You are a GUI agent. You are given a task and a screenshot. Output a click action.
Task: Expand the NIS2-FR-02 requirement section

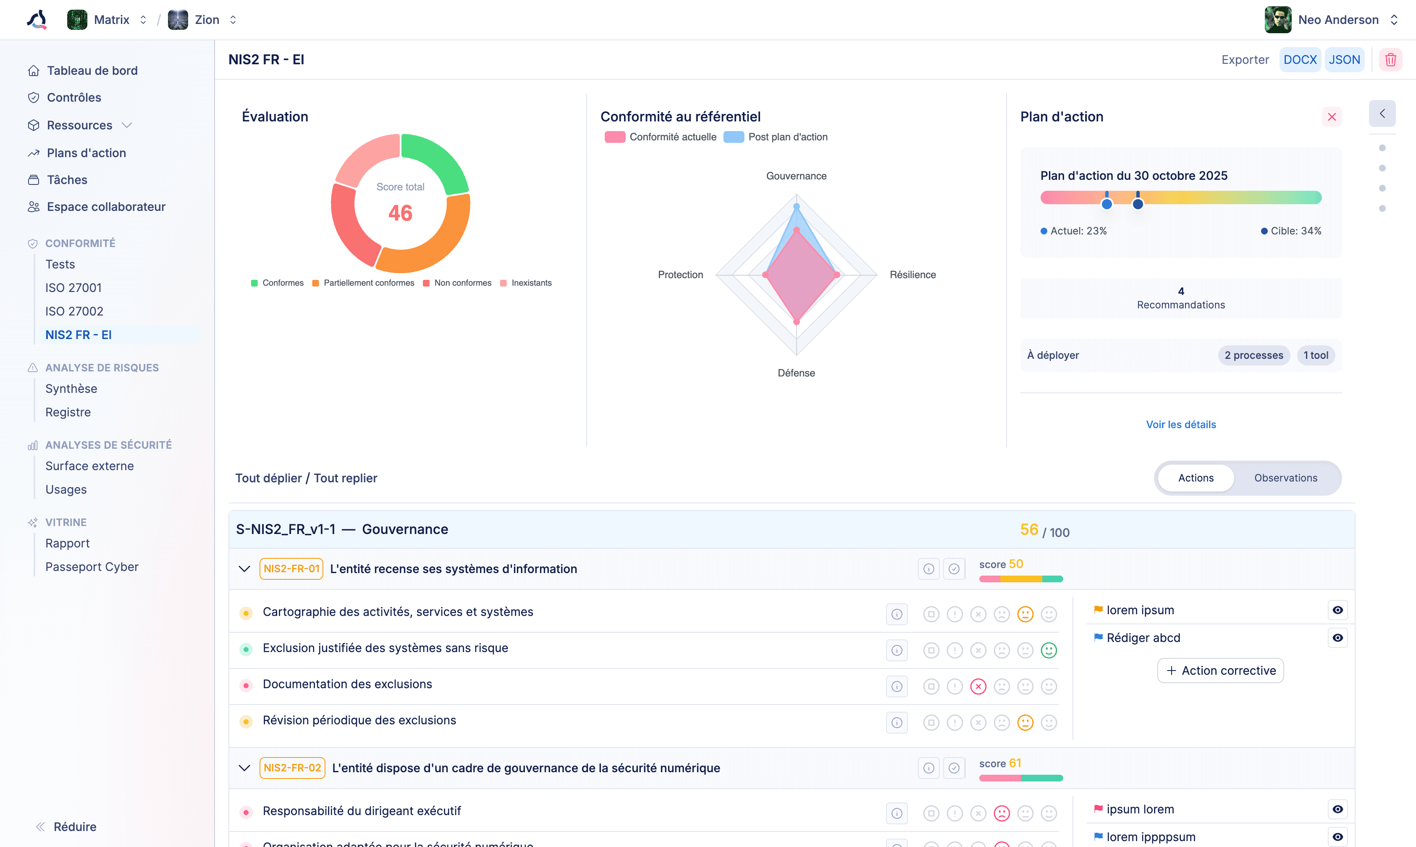[x=244, y=768]
